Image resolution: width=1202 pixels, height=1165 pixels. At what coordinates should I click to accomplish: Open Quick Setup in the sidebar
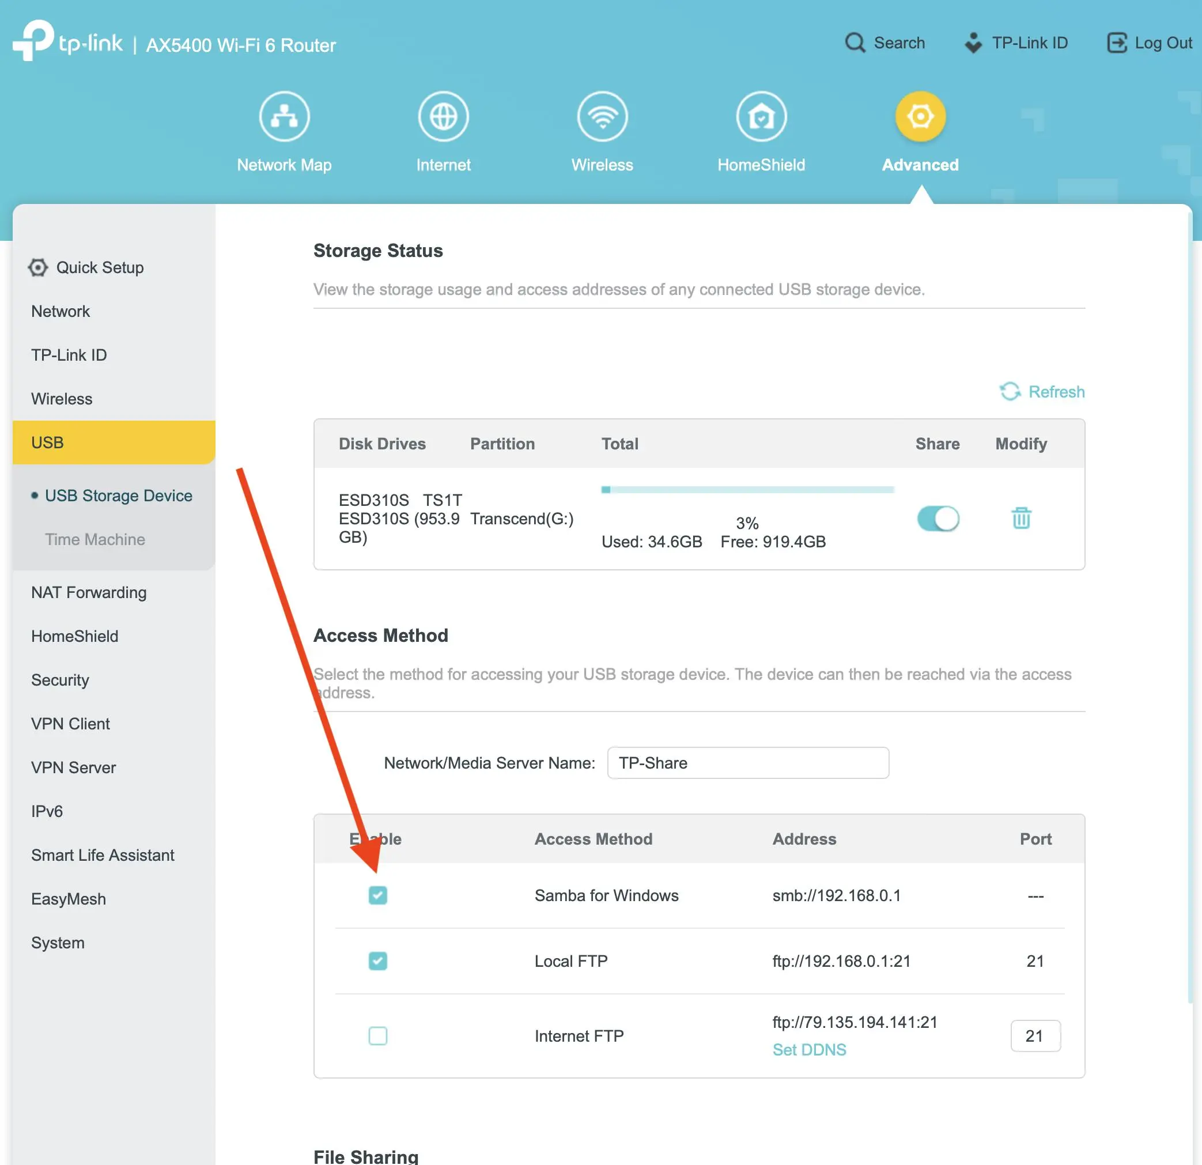tap(100, 267)
